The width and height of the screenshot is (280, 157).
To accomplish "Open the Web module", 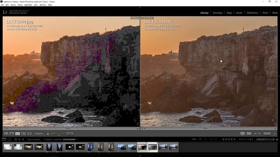I will [275, 13].
